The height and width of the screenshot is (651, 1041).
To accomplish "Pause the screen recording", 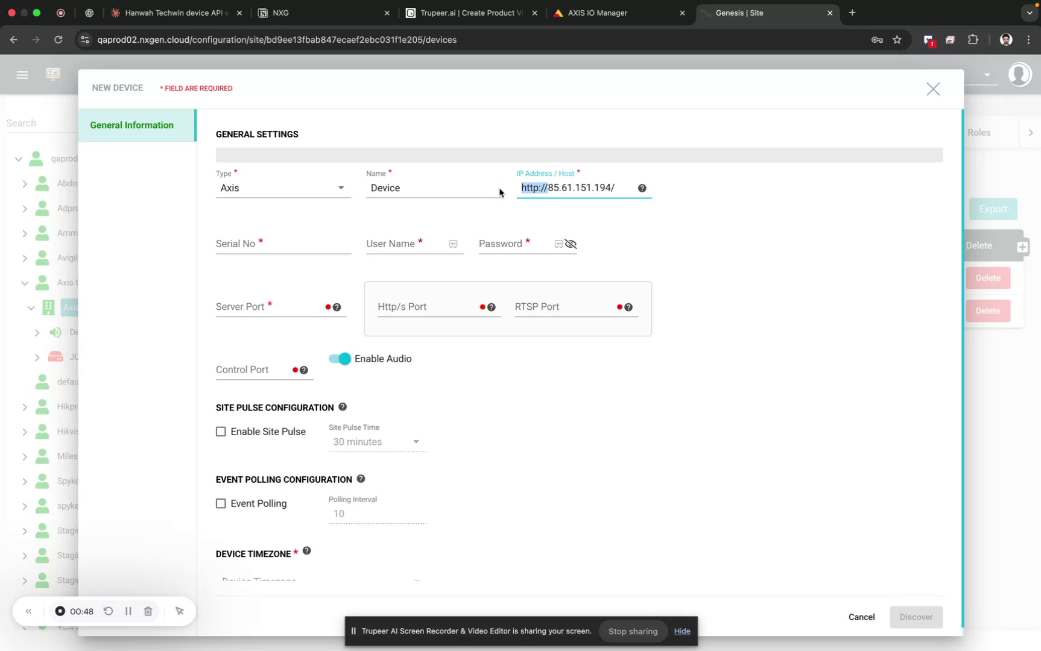I will (128, 611).
